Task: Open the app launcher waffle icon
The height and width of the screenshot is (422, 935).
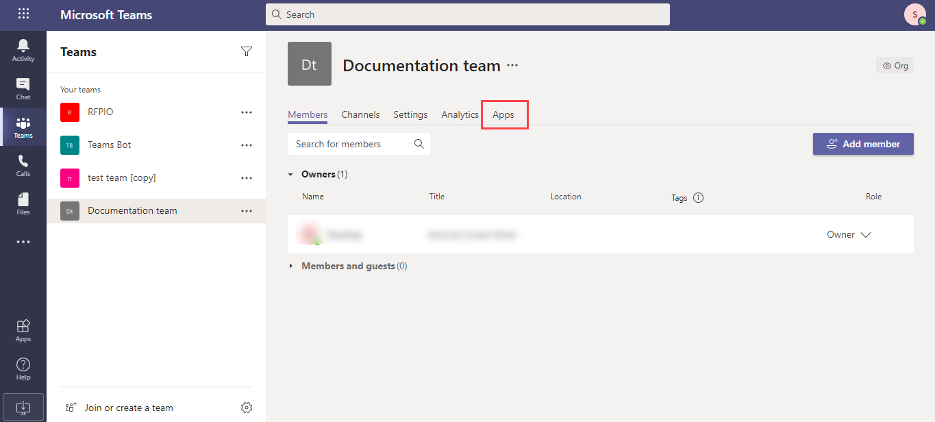Action: tap(23, 14)
